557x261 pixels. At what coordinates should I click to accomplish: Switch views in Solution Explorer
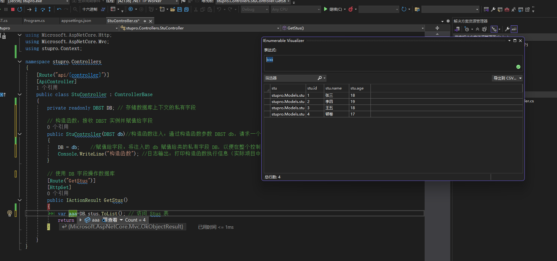[x=457, y=29]
